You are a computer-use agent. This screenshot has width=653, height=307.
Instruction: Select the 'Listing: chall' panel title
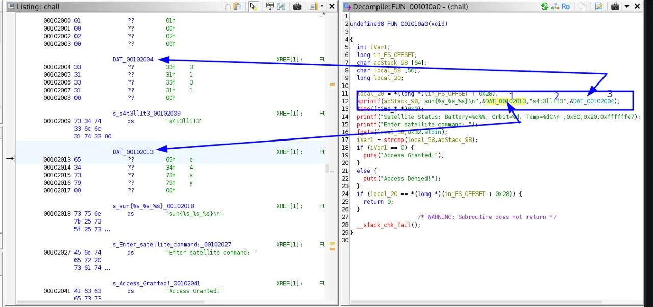(38, 7)
